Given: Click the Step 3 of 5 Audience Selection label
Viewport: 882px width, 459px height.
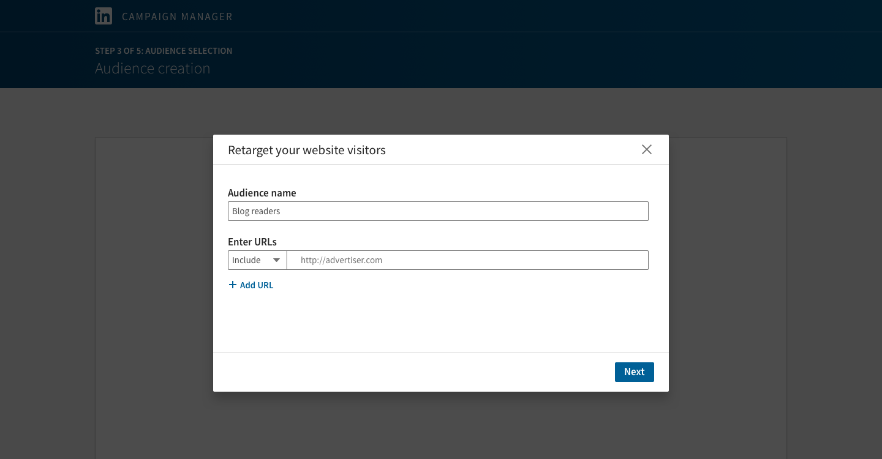Looking at the screenshot, I should click(x=164, y=51).
